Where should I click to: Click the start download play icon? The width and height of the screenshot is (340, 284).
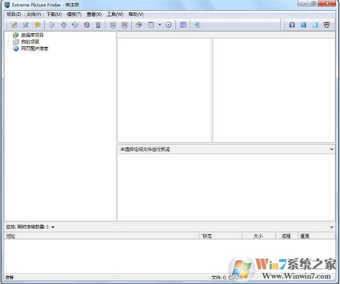click(x=52, y=25)
